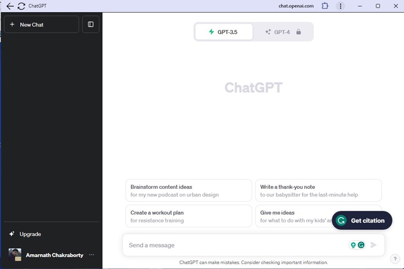
Task: Go back using the back arrow
Action: tap(10, 6)
